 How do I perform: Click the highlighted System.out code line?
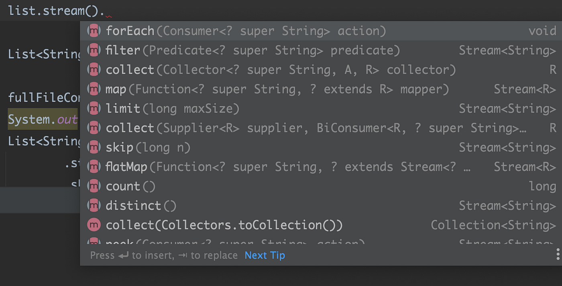43,120
